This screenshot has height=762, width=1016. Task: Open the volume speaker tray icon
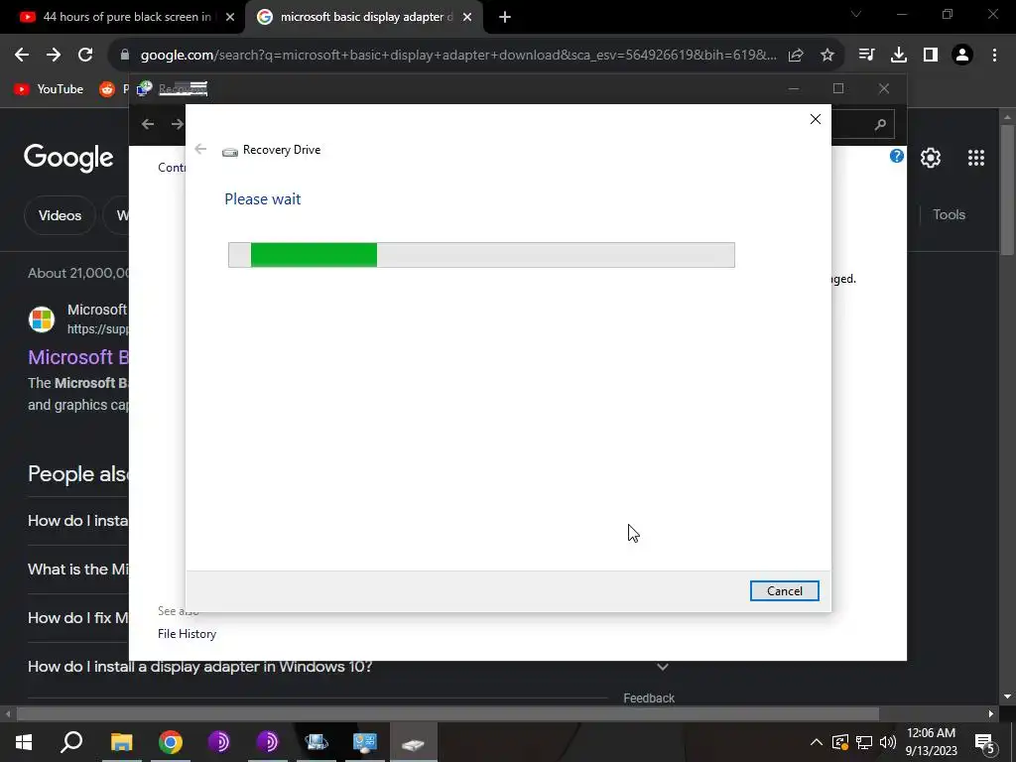[888, 742]
